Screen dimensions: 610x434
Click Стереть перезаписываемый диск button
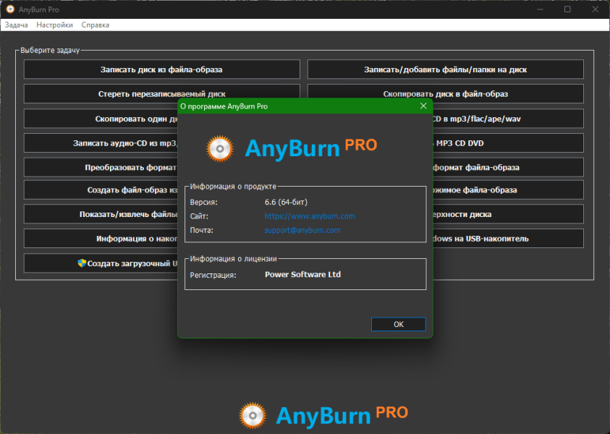click(x=161, y=94)
